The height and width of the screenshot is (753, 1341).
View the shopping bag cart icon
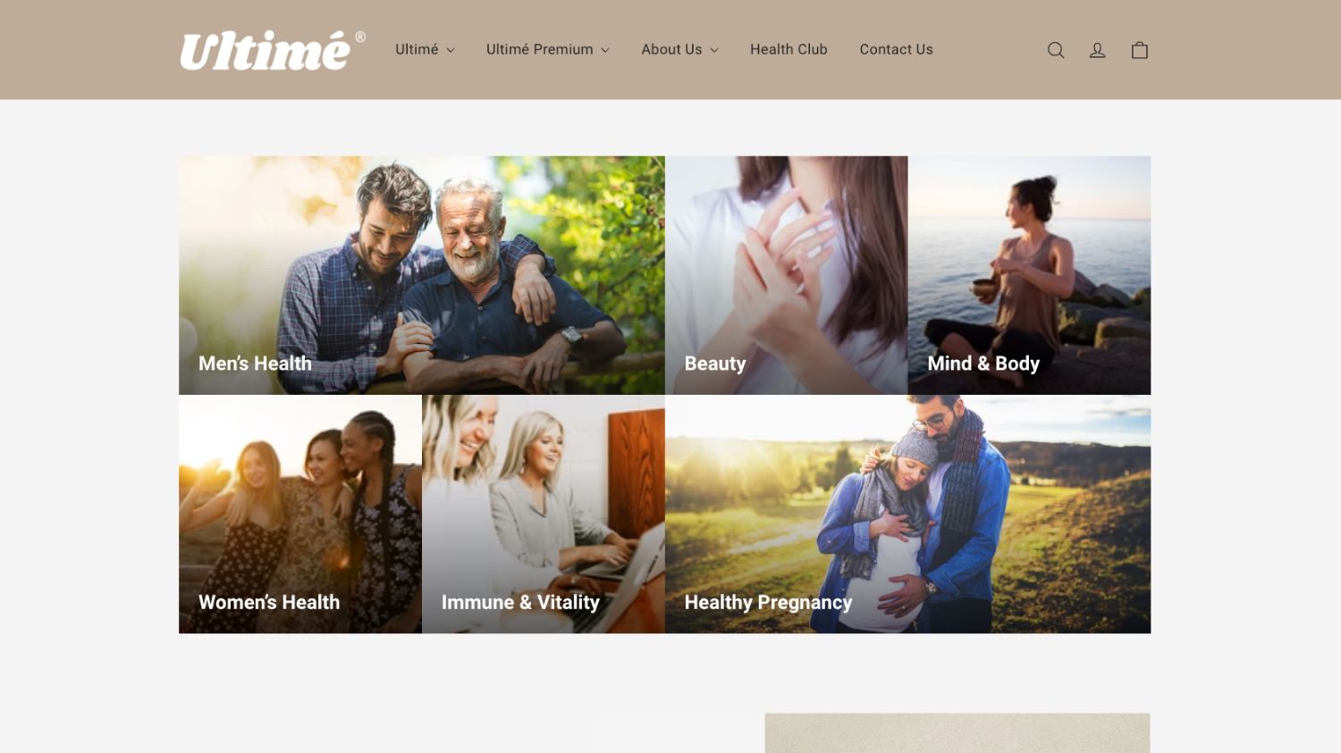pos(1140,50)
